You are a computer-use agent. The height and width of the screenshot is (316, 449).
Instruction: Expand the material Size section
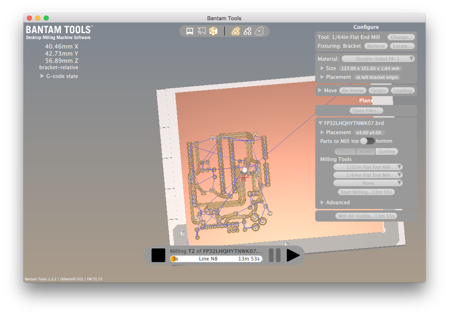pyautogui.click(x=322, y=68)
